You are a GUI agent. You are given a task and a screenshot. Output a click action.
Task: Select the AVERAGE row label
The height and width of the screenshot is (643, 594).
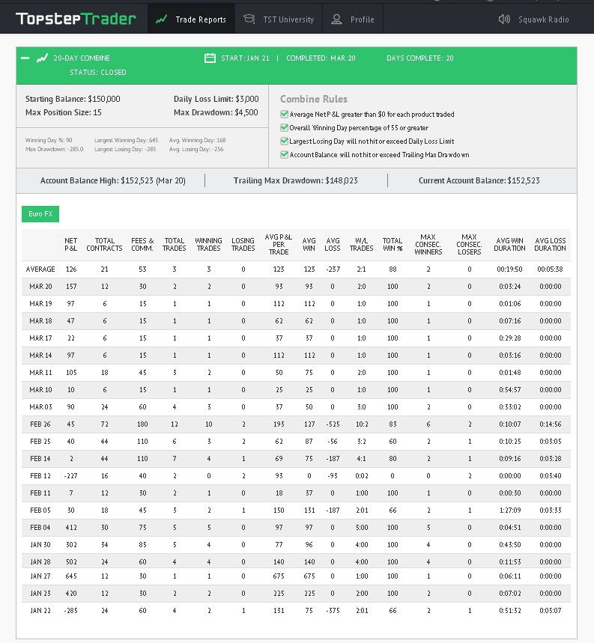point(40,269)
